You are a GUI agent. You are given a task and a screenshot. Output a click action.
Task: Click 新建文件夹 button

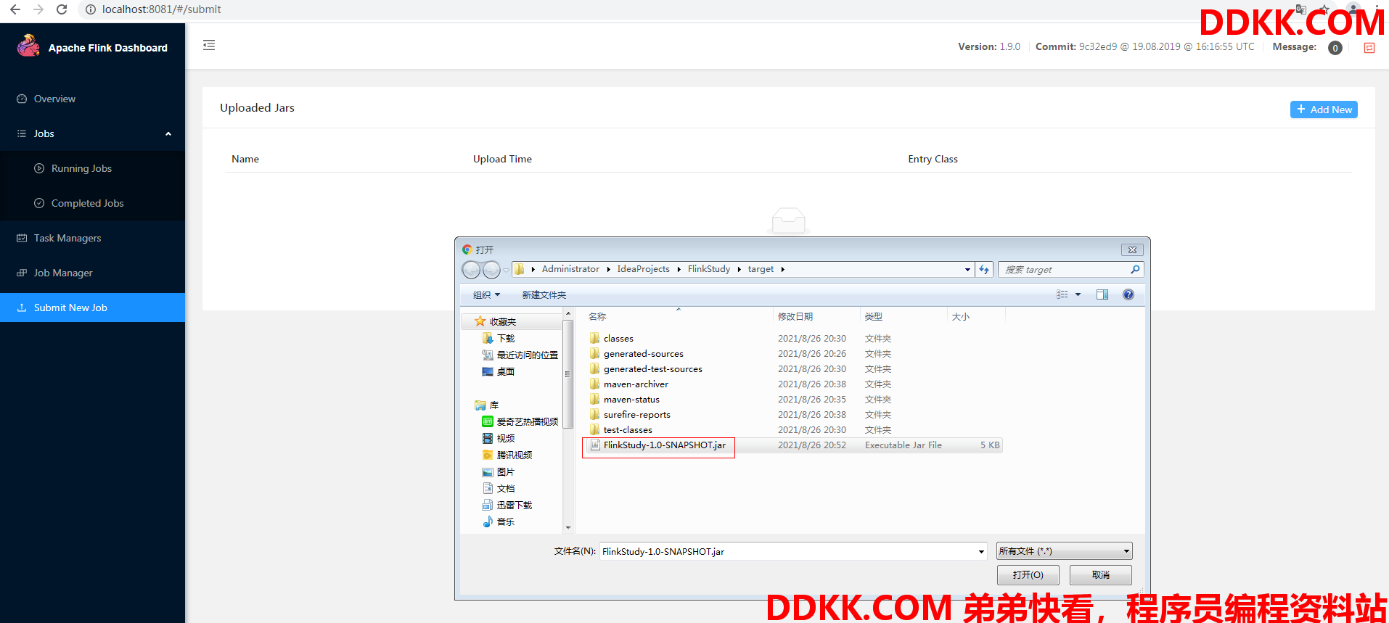click(x=544, y=294)
